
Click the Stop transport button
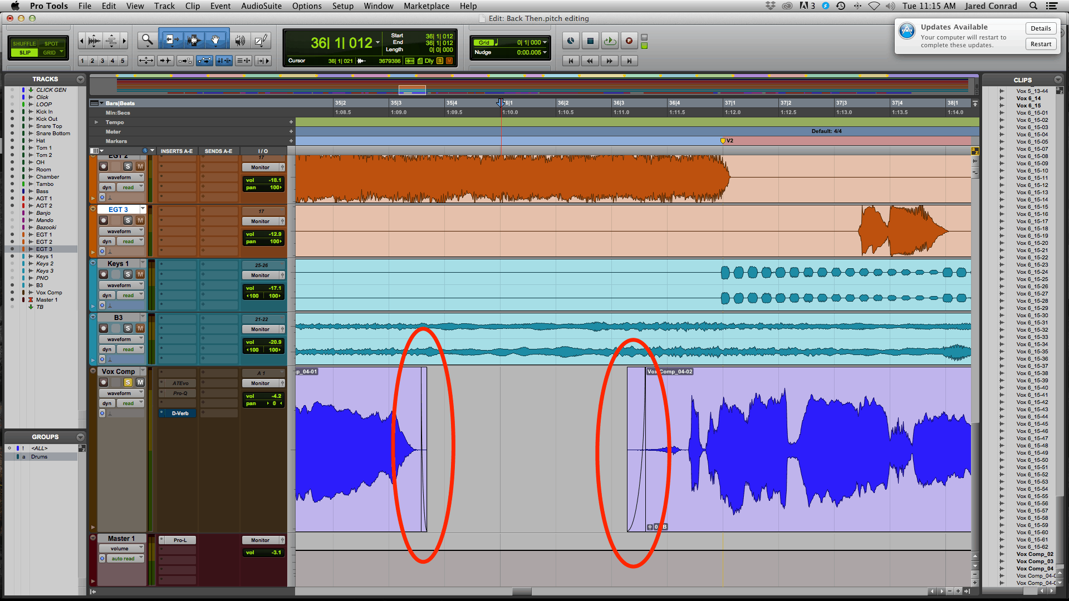click(590, 41)
